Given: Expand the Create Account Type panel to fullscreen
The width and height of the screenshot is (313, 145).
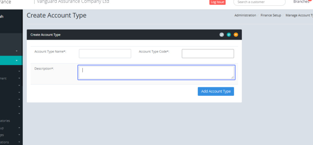Looking at the screenshot, I should click(x=221, y=35).
